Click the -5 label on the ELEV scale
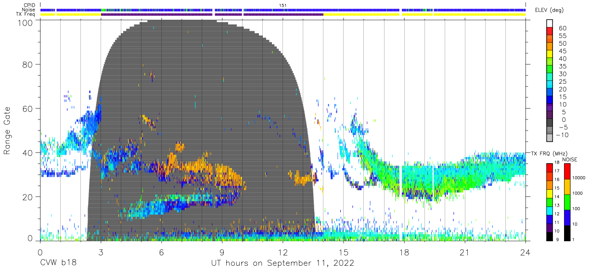This screenshot has width=591, height=273. pyautogui.click(x=563, y=127)
